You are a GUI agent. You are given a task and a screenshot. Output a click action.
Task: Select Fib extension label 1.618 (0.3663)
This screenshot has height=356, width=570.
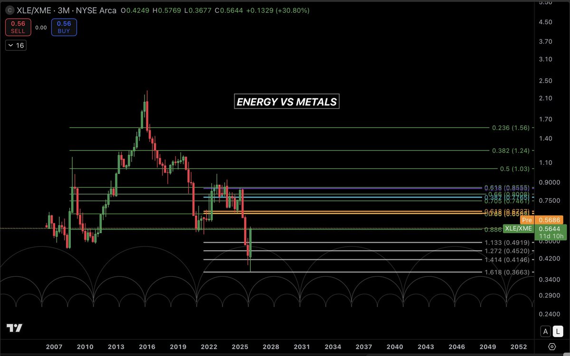click(x=507, y=272)
